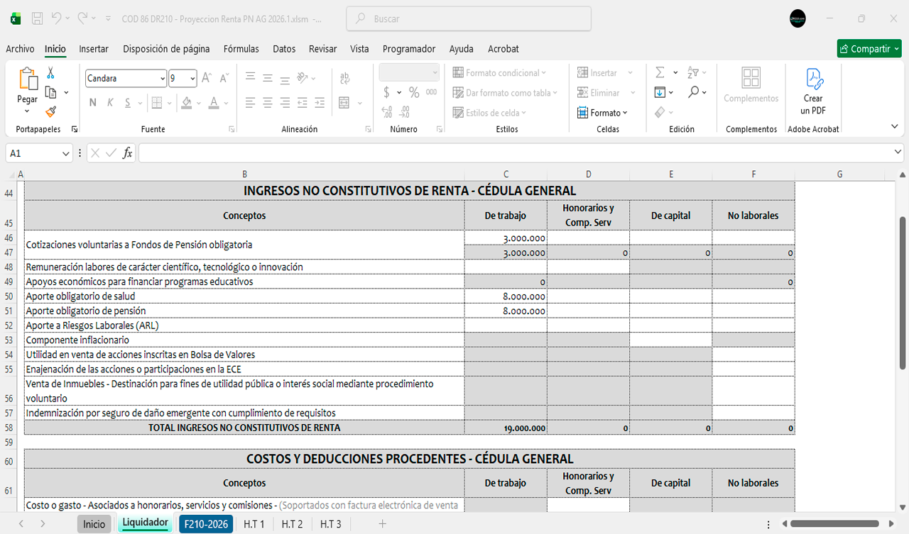Click the Find and Select magnifier icon
Screen dimensions: 909x534
693,92
